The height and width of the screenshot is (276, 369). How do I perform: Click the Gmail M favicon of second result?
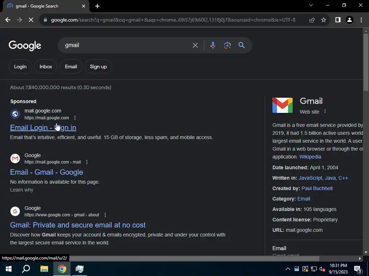[15, 158]
